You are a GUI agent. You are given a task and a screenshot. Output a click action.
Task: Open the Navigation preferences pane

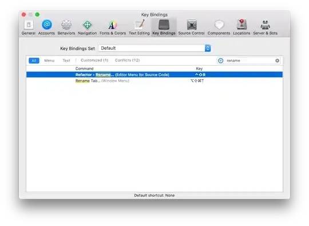point(88,27)
